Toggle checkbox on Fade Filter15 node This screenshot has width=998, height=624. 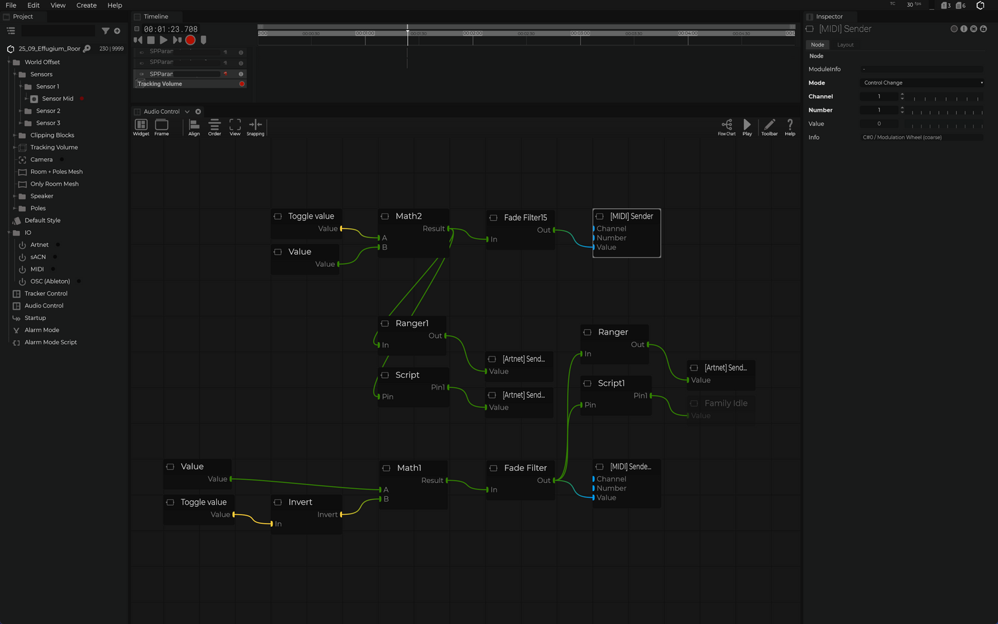click(493, 218)
